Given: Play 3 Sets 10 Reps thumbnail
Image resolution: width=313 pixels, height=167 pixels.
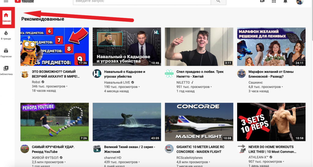Looking at the screenshot, I should point(271,122).
